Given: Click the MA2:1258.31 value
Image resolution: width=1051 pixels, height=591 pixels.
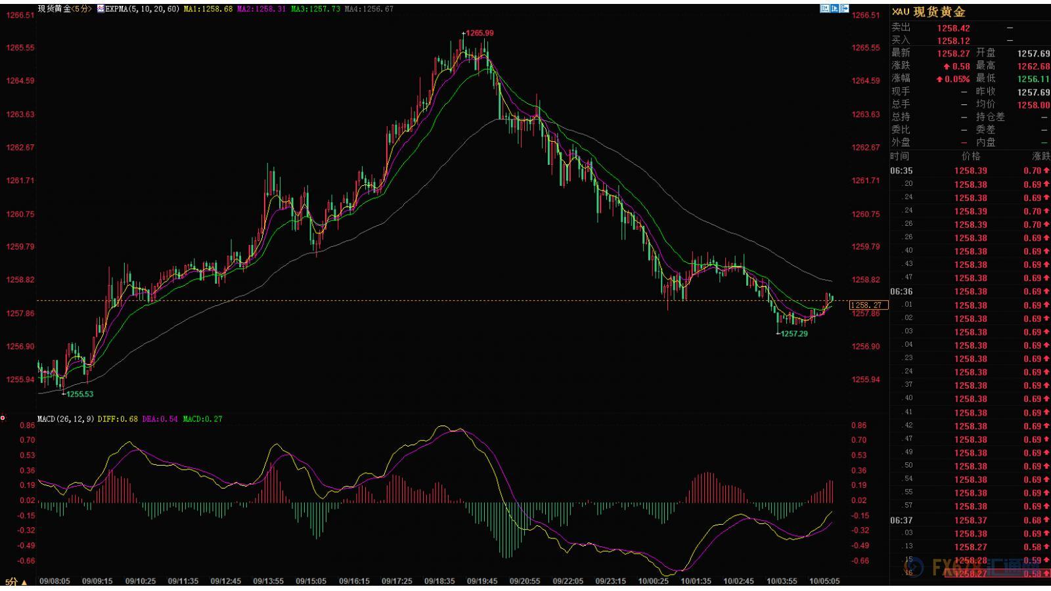Looking at the screenshot, I should coord(261,9).
